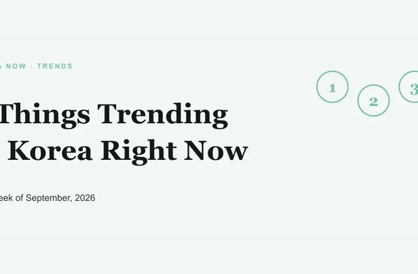Click the word Korea in the title

click(x=50, y=150)
